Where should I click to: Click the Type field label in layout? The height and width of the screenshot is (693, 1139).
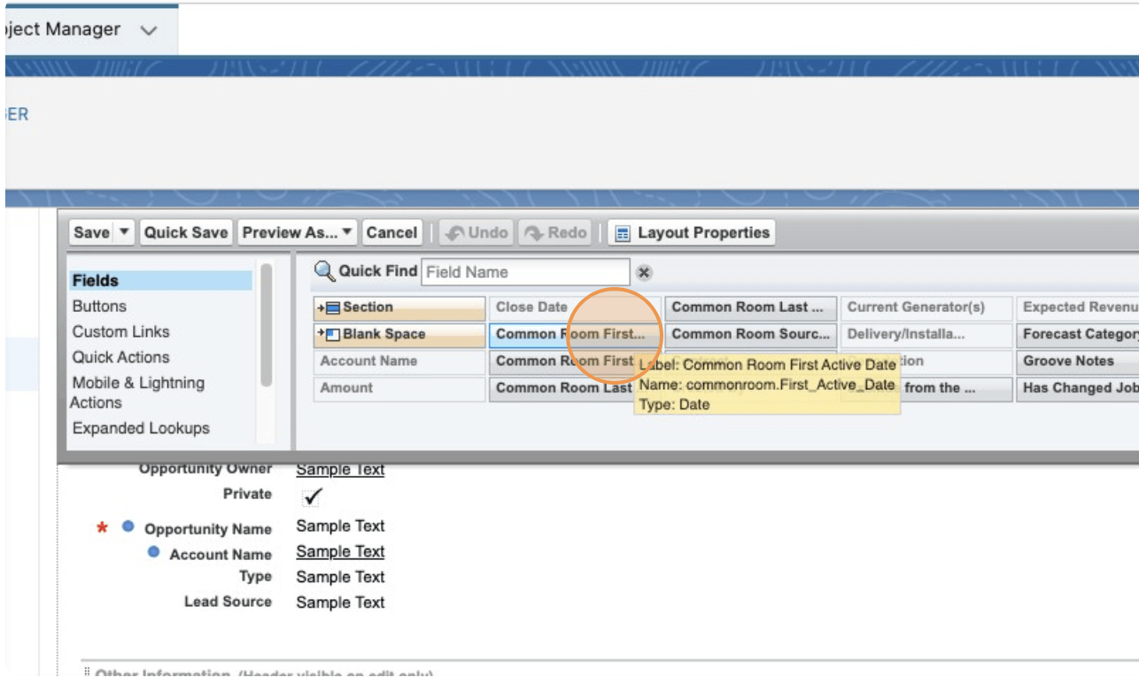tap(255, 577)
